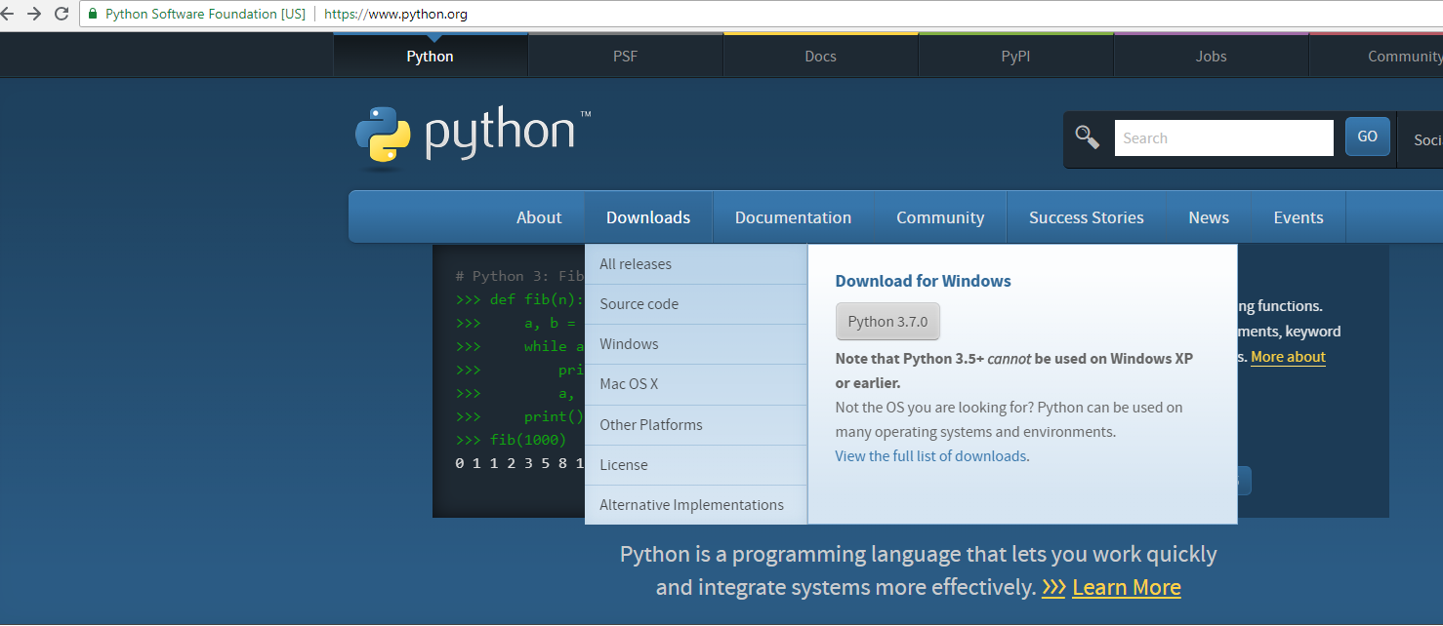Open the Success Stories menu
1443x626 pixels.
[x=1086, y=217]
